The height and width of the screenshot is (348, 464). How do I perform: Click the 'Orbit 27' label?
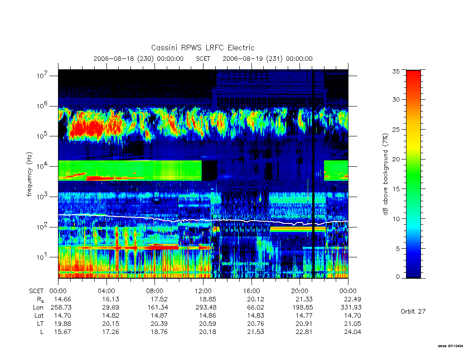(413, 311)
